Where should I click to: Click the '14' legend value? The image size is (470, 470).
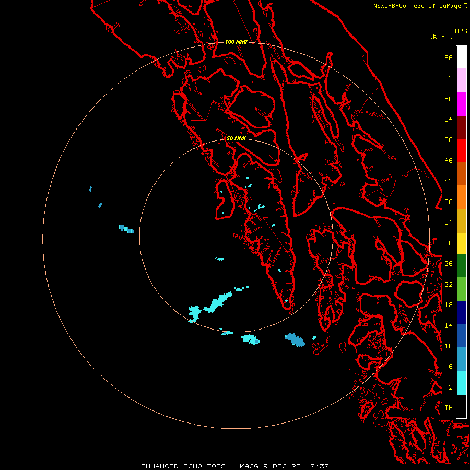[449, 325]
